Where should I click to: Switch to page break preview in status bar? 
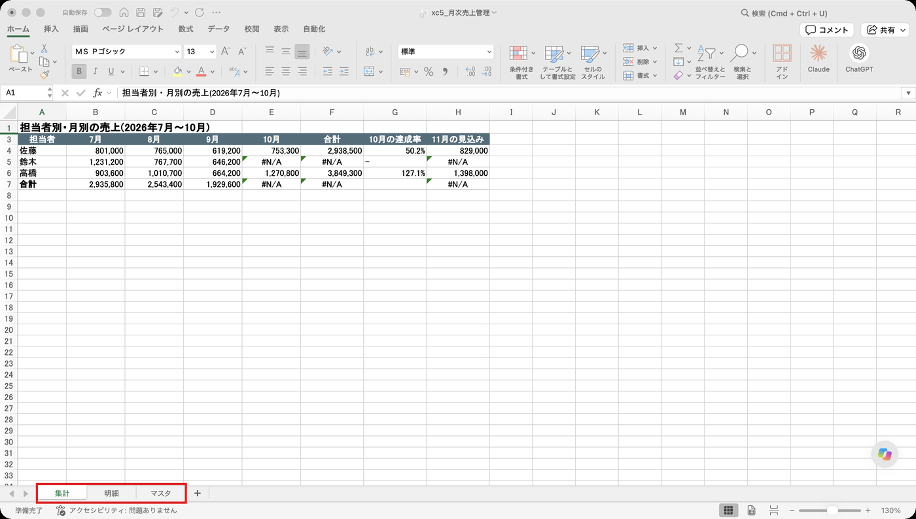[x=773, y=511]
